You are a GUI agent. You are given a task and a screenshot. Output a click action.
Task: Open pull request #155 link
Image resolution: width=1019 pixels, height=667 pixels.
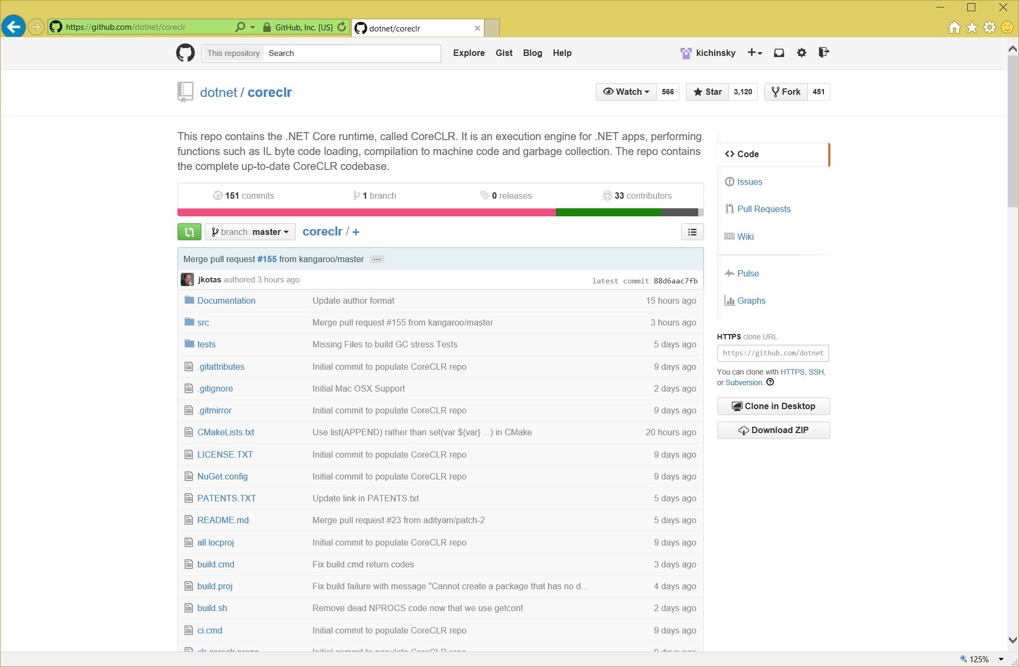tap(267, 259)
